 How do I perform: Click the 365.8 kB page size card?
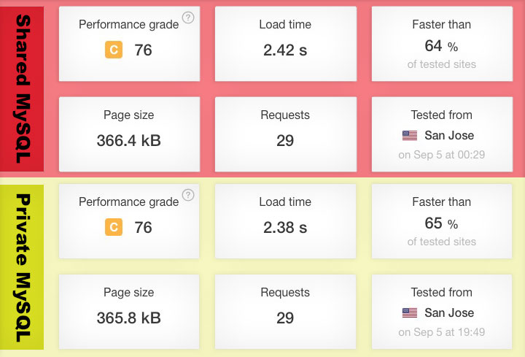click(129, 312)
